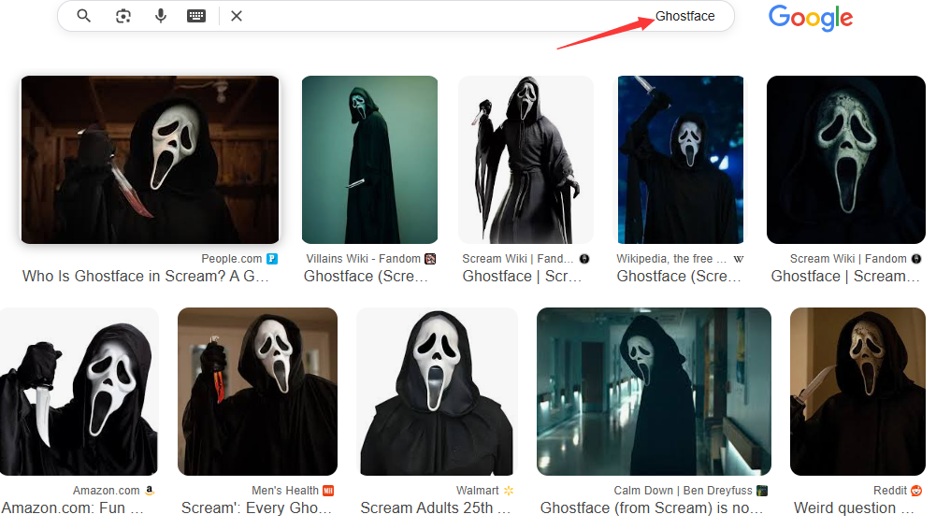Click the Wikipedia, the free source label
This screenshot has width=936, height=529.
click(x=671, y=259)
